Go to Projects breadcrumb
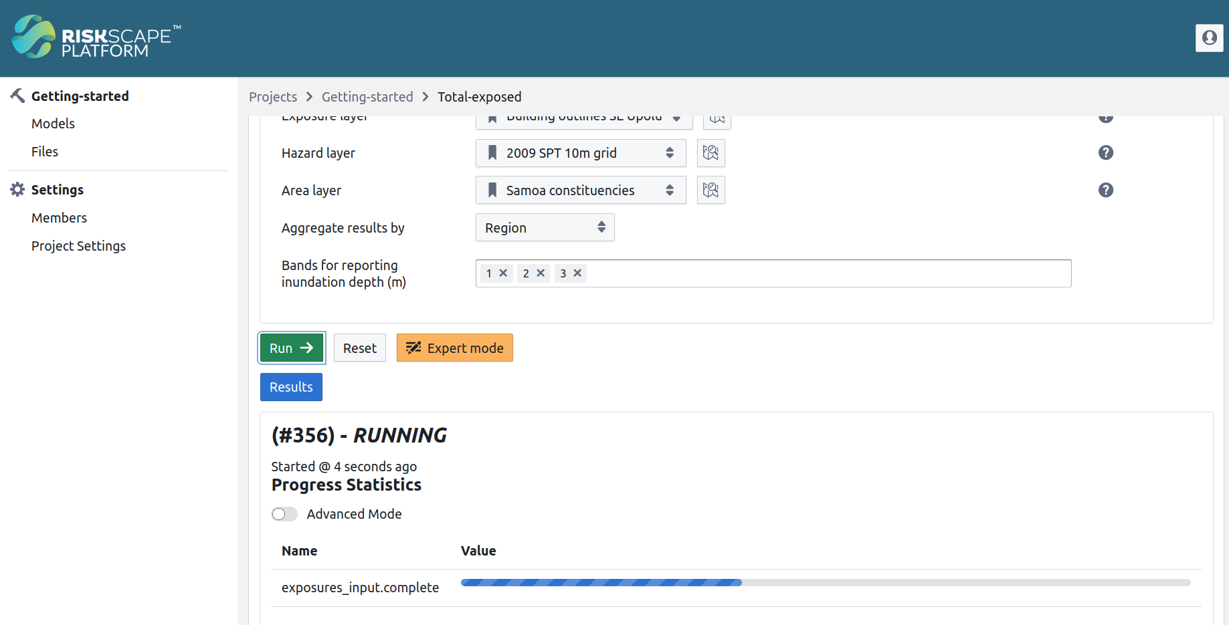1229x625 pixels. click(x=273, y=97)
